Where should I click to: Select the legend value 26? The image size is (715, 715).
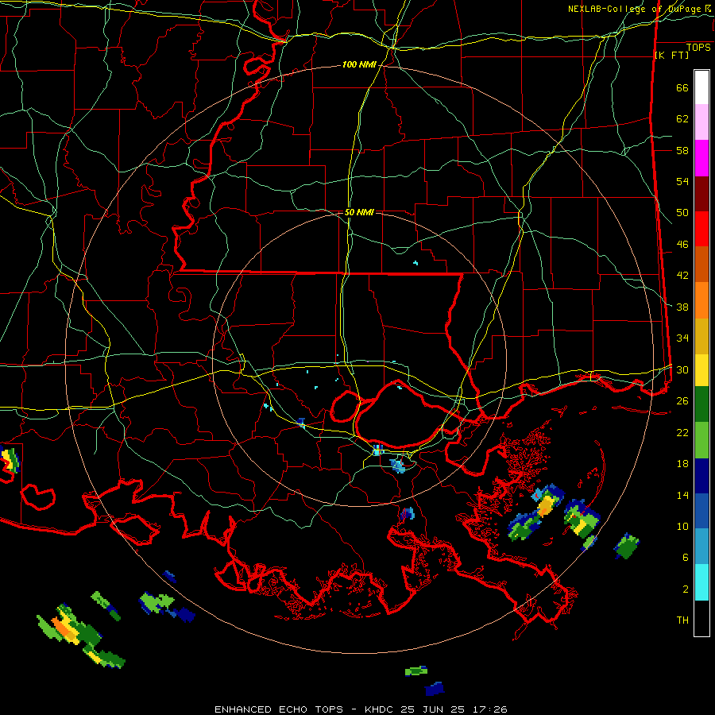(x=682, y=401)
